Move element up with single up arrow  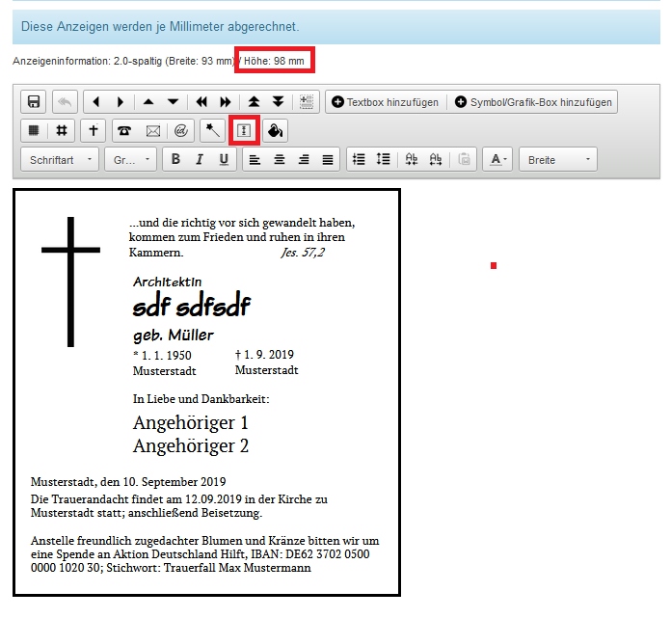[x=148, y=102]
